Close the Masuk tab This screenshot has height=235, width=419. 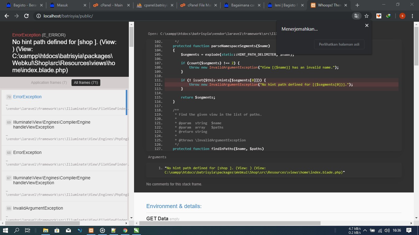click(x=84, y=5)
